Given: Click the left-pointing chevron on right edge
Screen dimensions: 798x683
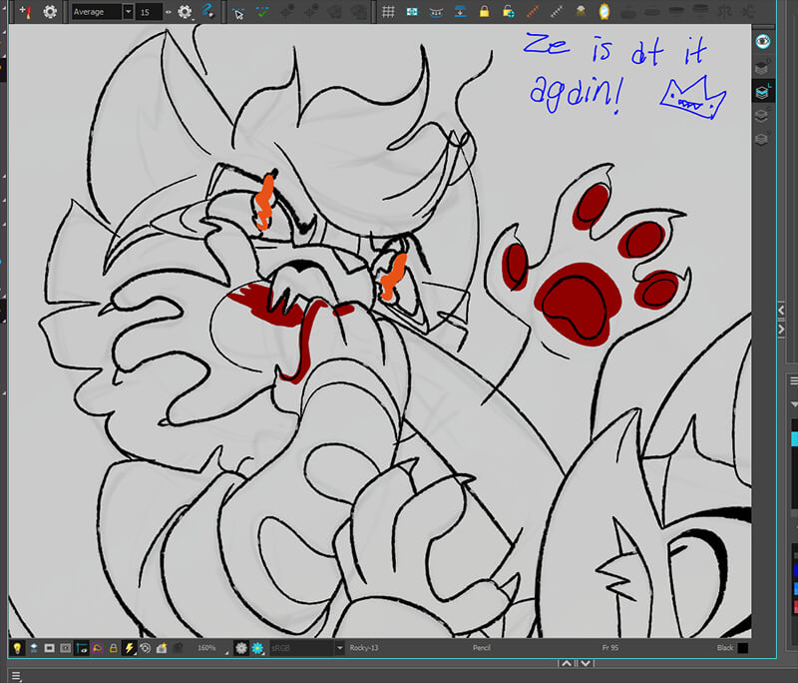Looking at the screenshot, I should pyautogui.click(x=782, y=310).
